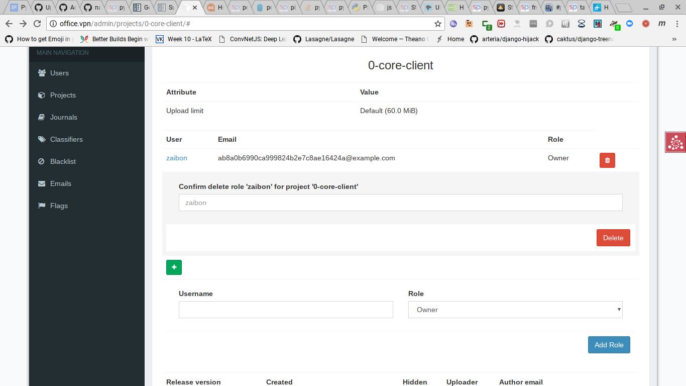Open a new browser tab
Viewport: 686px width, 386px height.
(x=623, y=8)
